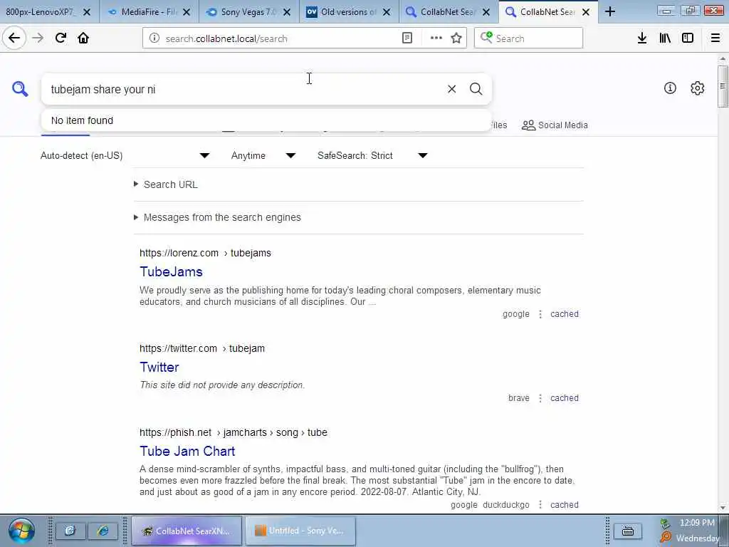Screen dimensions: 729x547
Task: Close the Sony Vegas 7.0 tab
Action: point(287,12)
